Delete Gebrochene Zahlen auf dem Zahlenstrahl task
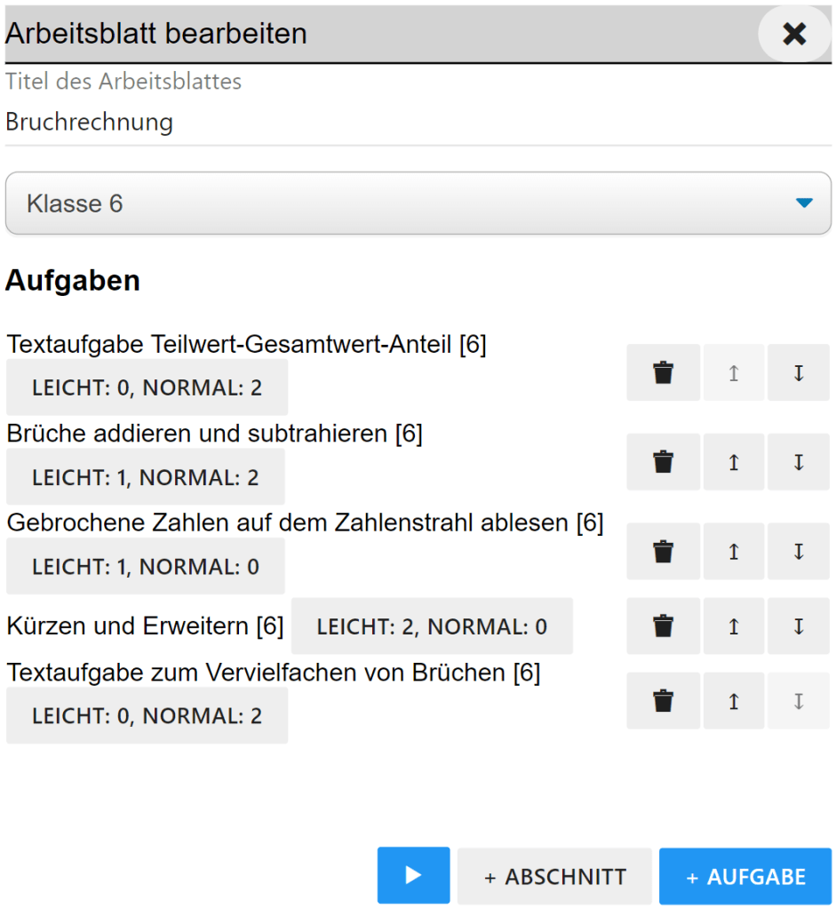The width and height of the screenshot is (836, 909). [x=663, y=552]
